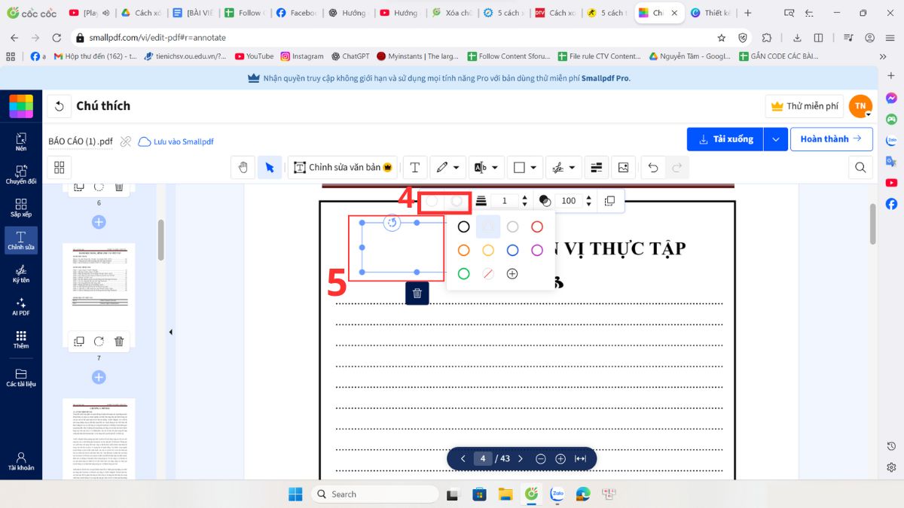Edit the current page number field
Image resolution: width=904 pixels, height=508 pixels.
[x=483, y=458]
